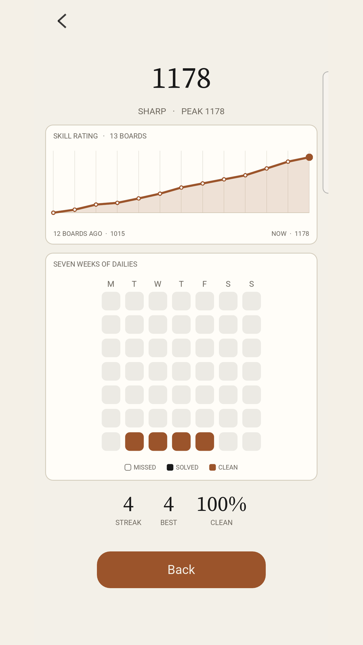
Task: Tap the 1178 rating headline
Action: coord(181,78)
